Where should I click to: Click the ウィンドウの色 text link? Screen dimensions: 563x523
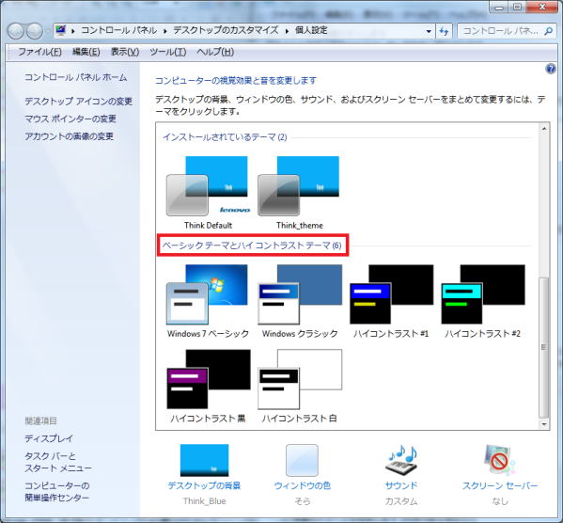302,485
